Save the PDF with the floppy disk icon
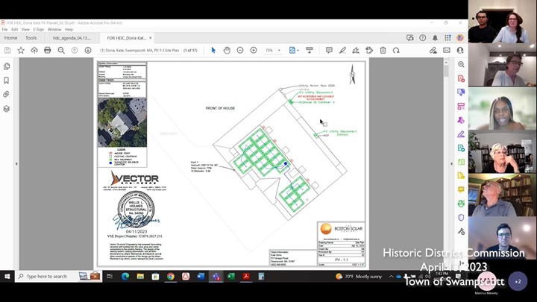The height and width of the screenshot is (302, 537). pyautogui.click(x=7, y=51)
